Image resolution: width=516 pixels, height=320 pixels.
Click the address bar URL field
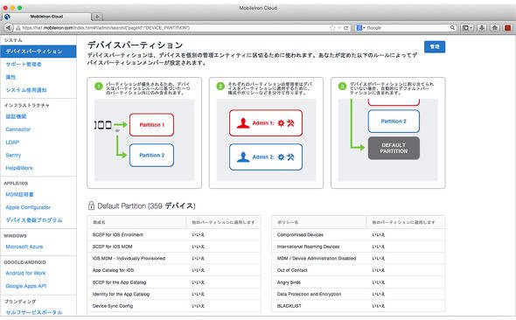(x=174, y=28)
